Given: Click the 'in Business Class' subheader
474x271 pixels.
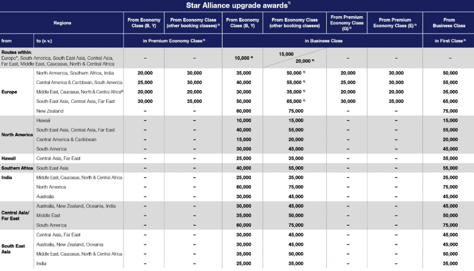Looking at the screenshot, I should (324, 41).
